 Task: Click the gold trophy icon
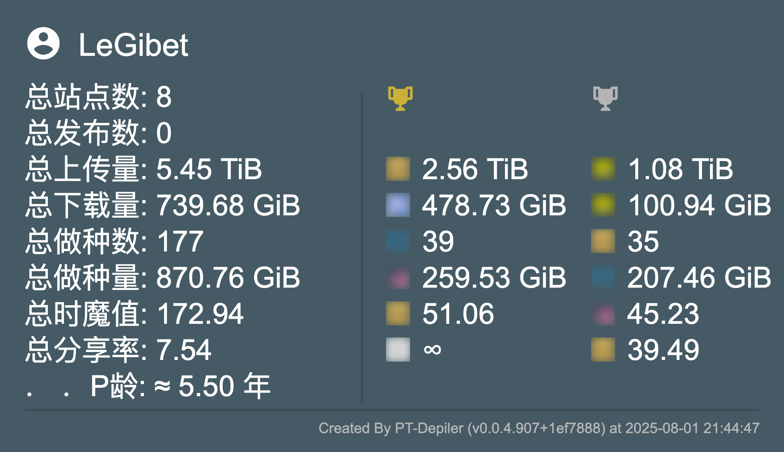click(400, 98)
